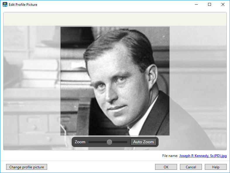The image size is (230, 173).
Task: Confirm with the OK button
Action: click(x=166, y=167)
